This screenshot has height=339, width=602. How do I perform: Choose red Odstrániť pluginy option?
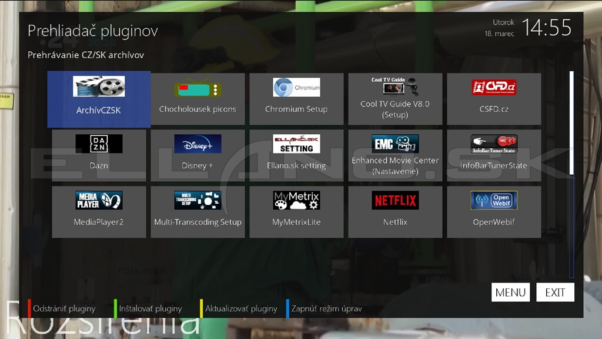click(x=61, y=308)
